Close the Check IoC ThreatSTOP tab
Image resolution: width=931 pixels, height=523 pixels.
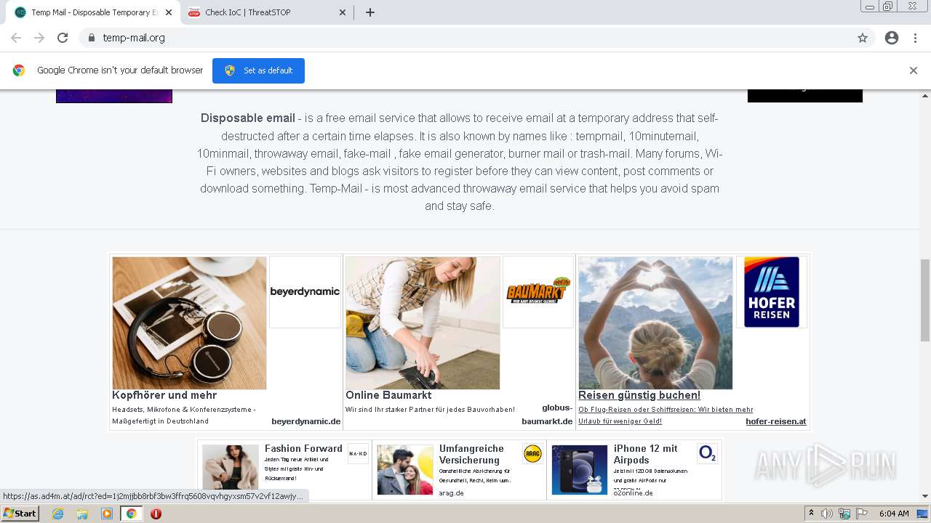coord(343,12)
